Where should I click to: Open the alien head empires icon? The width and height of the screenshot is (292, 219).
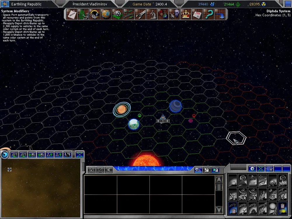pos(174,14)
